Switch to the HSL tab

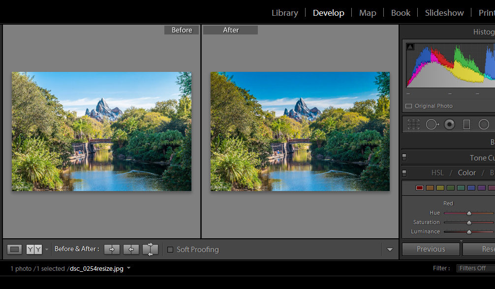click(x=437, y=173)
